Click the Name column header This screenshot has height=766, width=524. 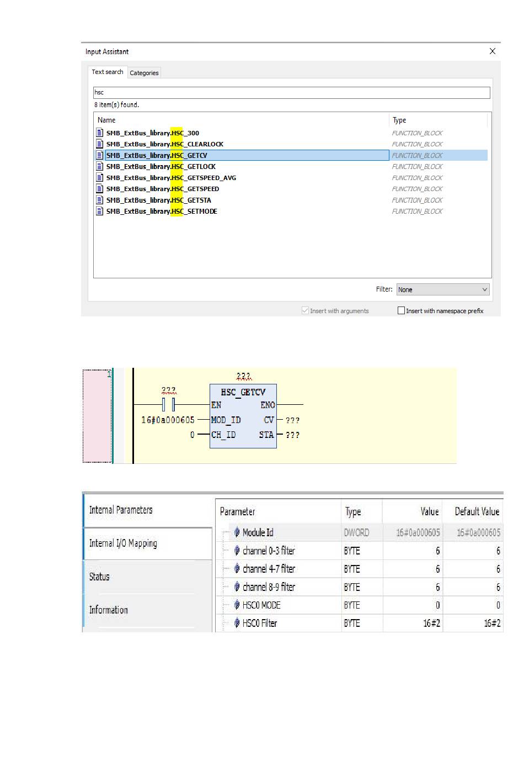coord(242,120)
